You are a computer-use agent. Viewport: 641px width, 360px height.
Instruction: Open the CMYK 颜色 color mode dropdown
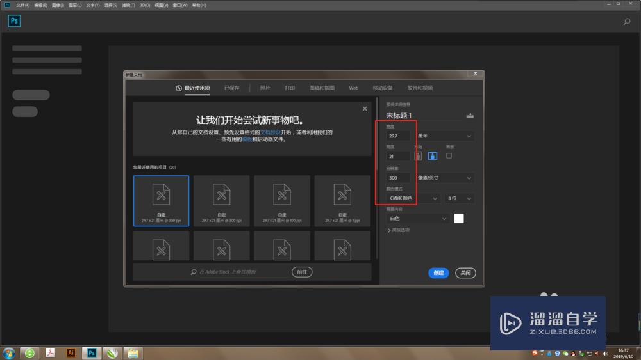pos(413,198)
